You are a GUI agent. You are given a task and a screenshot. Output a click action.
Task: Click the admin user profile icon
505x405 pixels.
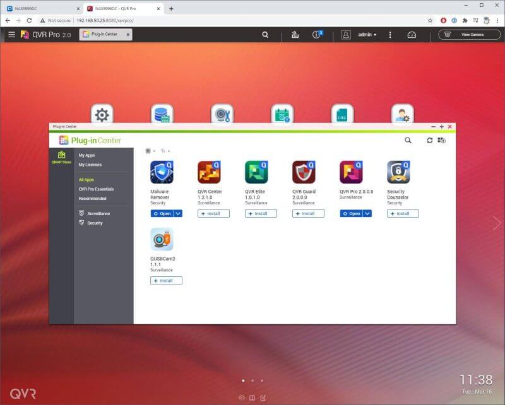[x=346, y=35]
